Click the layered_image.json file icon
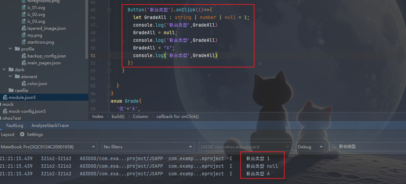Viewport: 406px width, 184px height. point(24,28)
